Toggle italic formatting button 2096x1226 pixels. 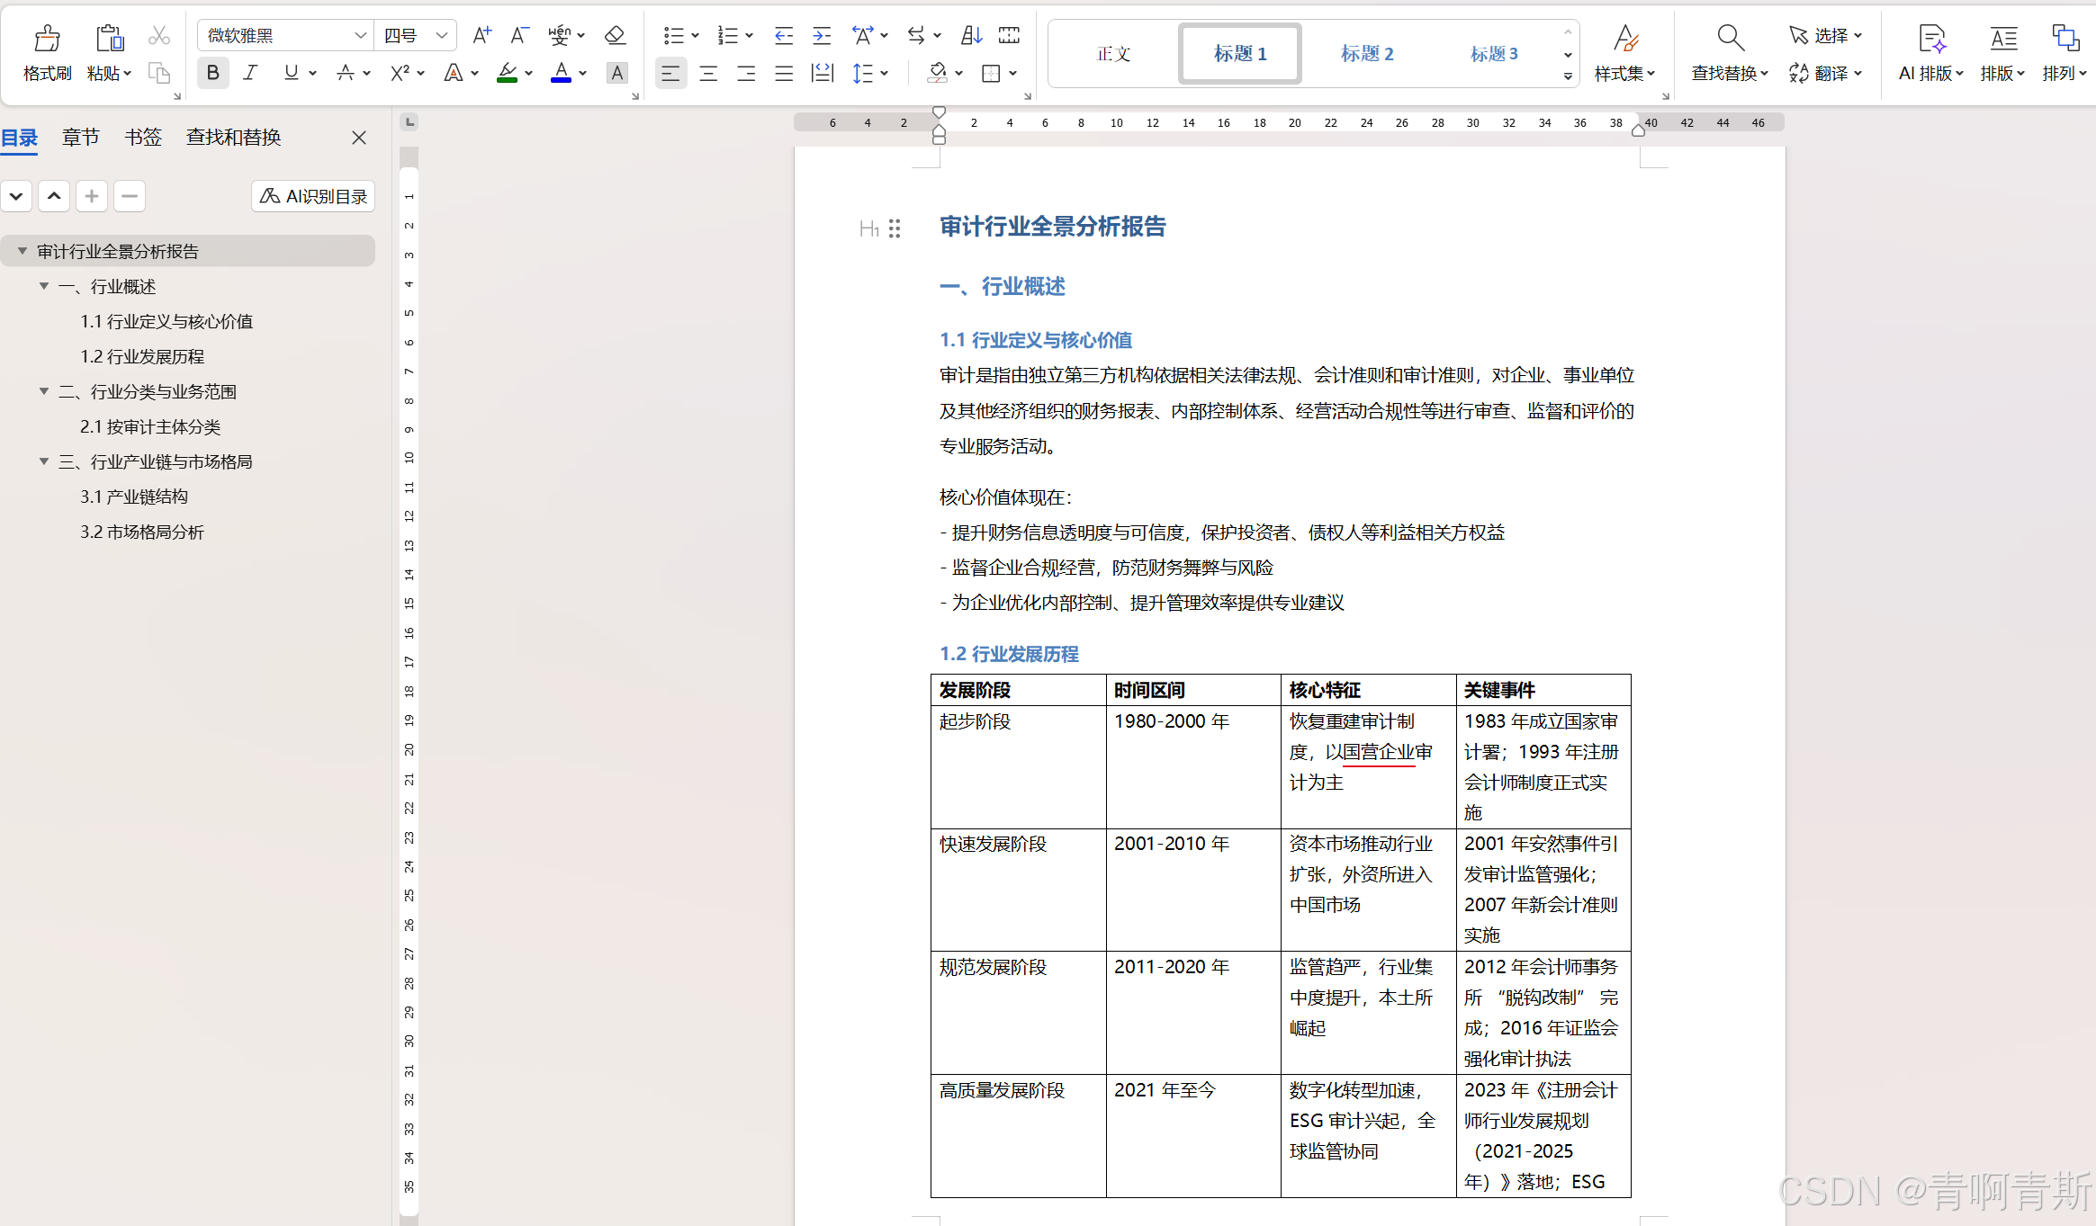coord(251,73)
